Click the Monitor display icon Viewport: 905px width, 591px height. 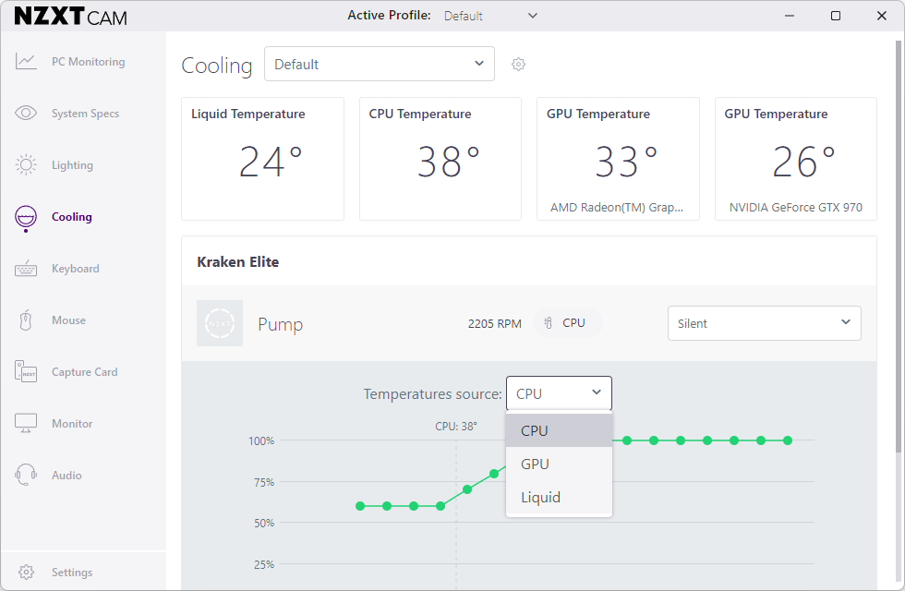[26, 424]
